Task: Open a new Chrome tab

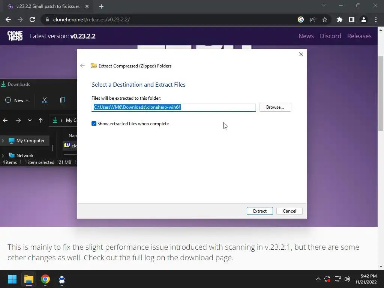Action: (101, 6)
